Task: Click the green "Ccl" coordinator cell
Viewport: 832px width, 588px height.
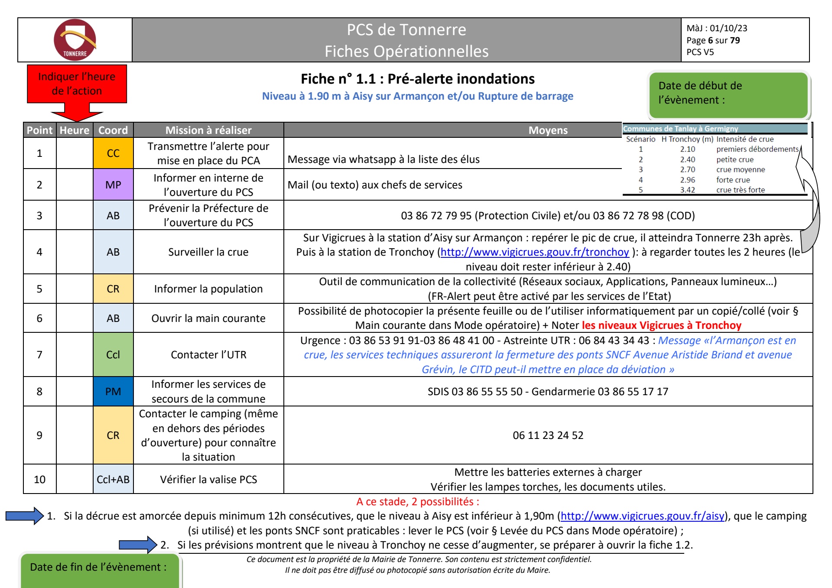Action: (113, 355)
